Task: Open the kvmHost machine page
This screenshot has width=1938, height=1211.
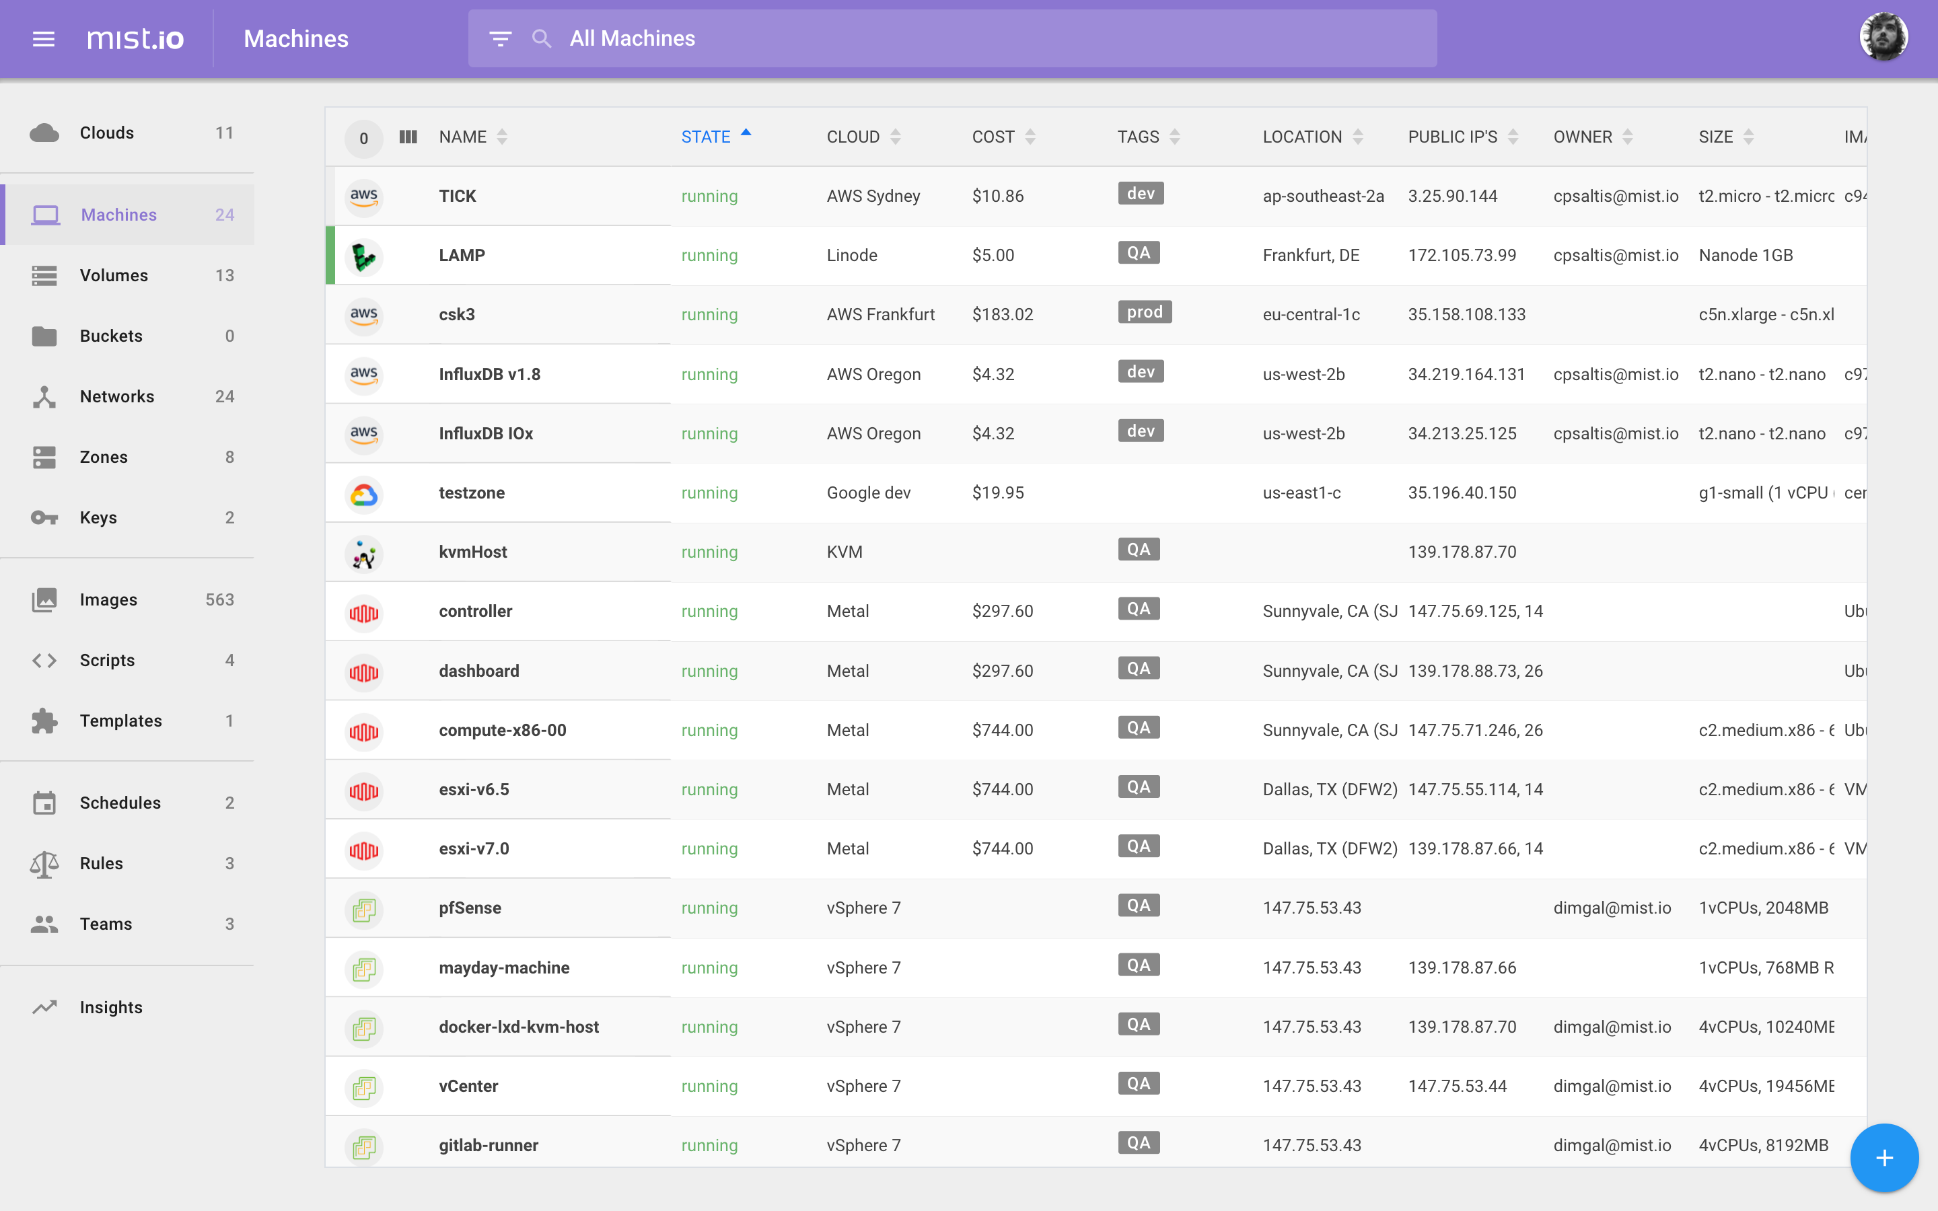Action: pyautogui.click(x=473, y=552)
